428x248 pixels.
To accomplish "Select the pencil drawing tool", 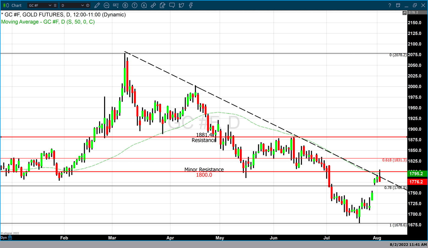I will tap(97, 5).
